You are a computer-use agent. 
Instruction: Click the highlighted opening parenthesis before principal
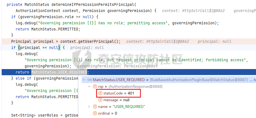19,48
